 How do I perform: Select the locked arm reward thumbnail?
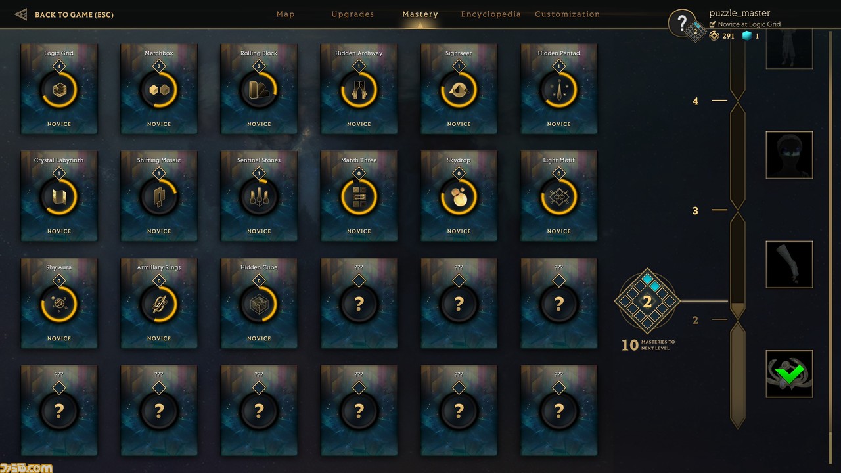(x=789, y=264)
